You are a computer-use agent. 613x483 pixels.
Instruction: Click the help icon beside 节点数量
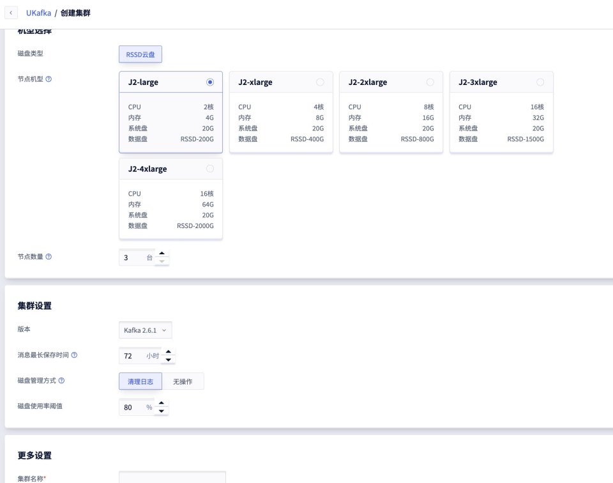coord(49,257)
